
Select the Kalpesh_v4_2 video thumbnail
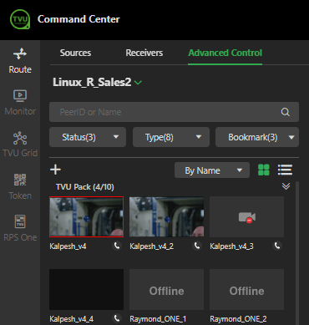coord(166,216)
